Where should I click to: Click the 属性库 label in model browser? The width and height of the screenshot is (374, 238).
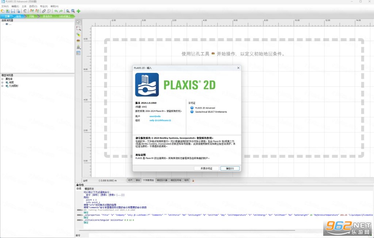tap(9, 79)
